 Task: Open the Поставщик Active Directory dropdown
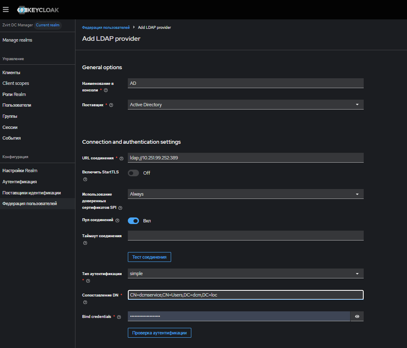point(245,105)
